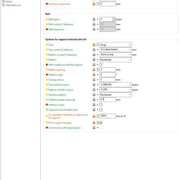180x180 pixels.
Task: Click the lock icon next to Raft contact Z distance
Action: (x=94, y=24)
